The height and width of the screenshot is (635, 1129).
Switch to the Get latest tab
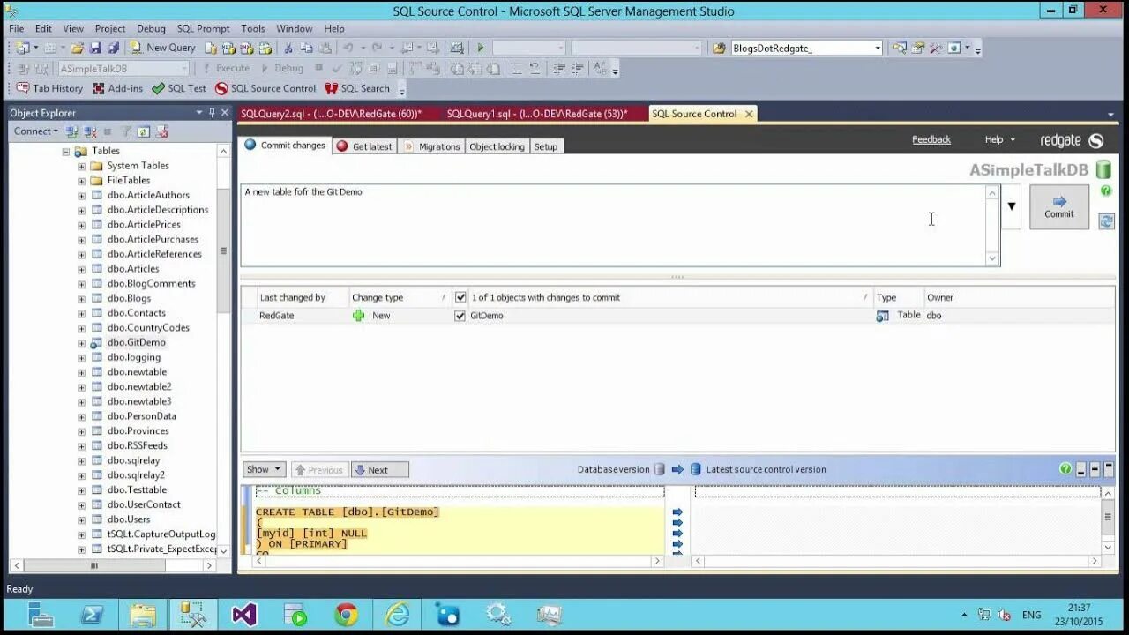tap(364, 146)
